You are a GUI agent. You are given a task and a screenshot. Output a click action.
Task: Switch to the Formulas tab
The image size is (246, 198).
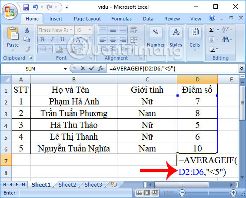[x=121, y=19]
